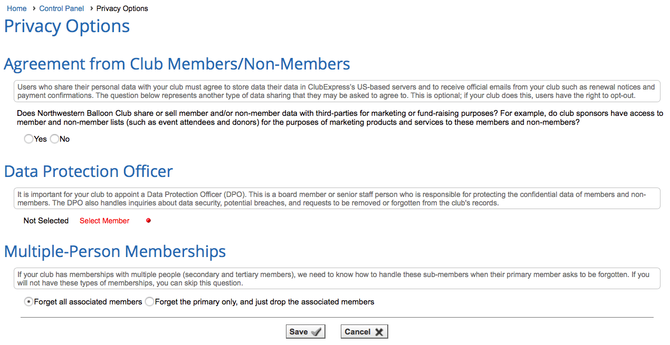
Task: Click the X icon on Cancel
Action: (x=379, y=332)
